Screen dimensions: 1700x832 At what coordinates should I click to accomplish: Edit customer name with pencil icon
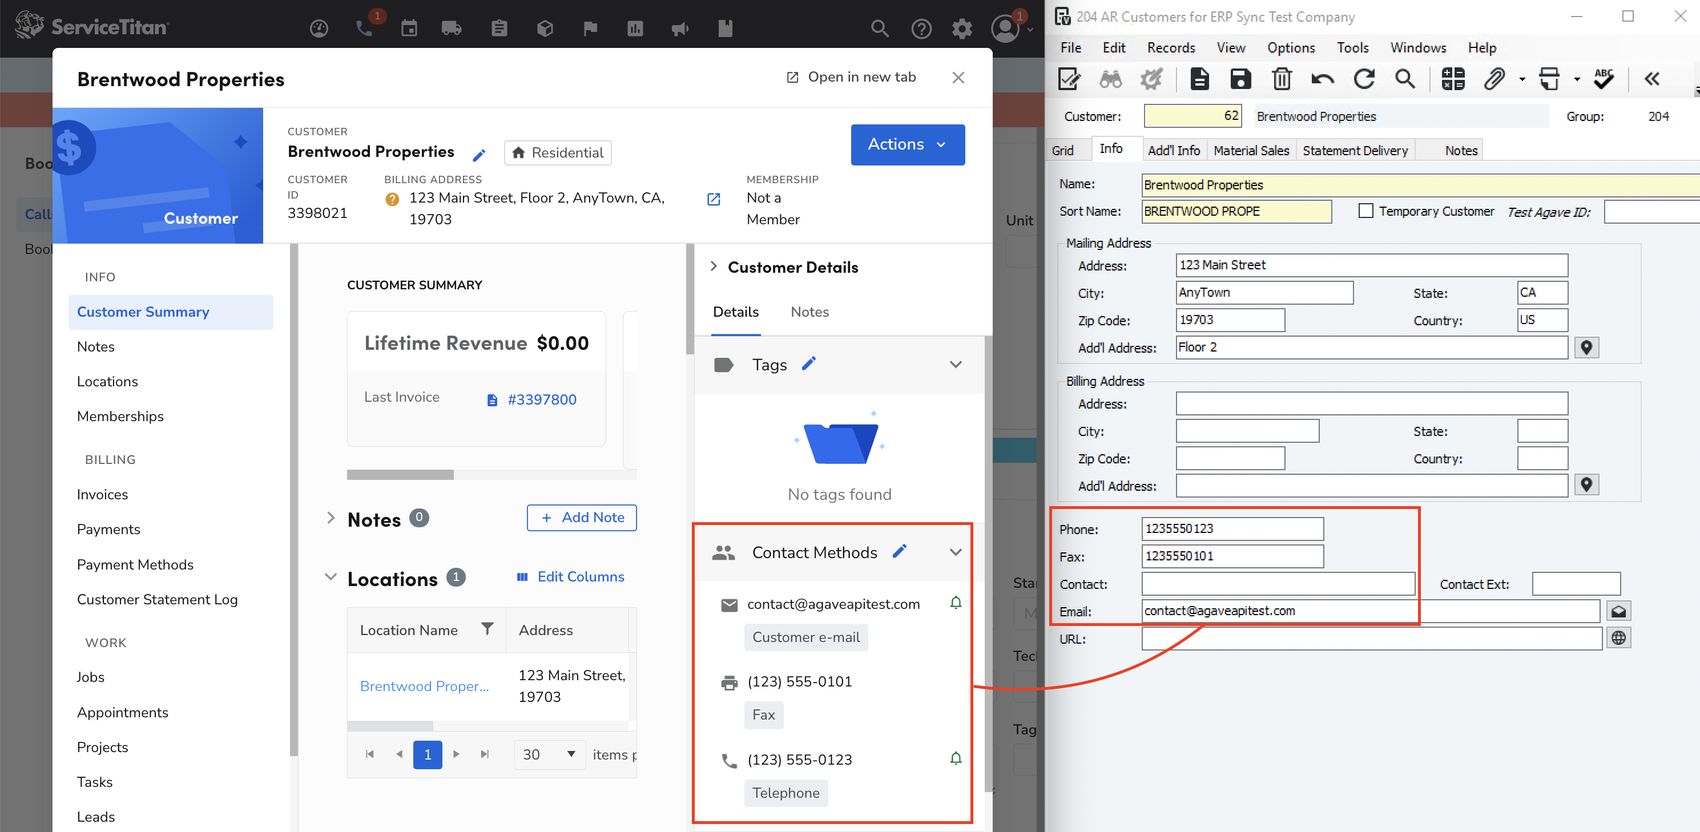coord(479,155)
